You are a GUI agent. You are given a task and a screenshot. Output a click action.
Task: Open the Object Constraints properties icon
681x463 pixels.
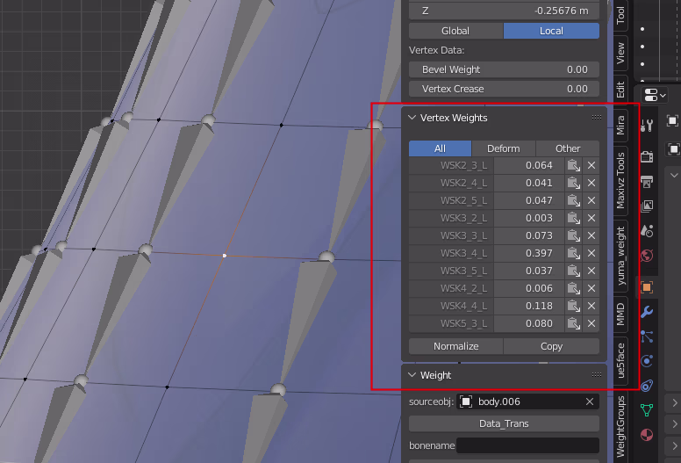tap(647, 385)
